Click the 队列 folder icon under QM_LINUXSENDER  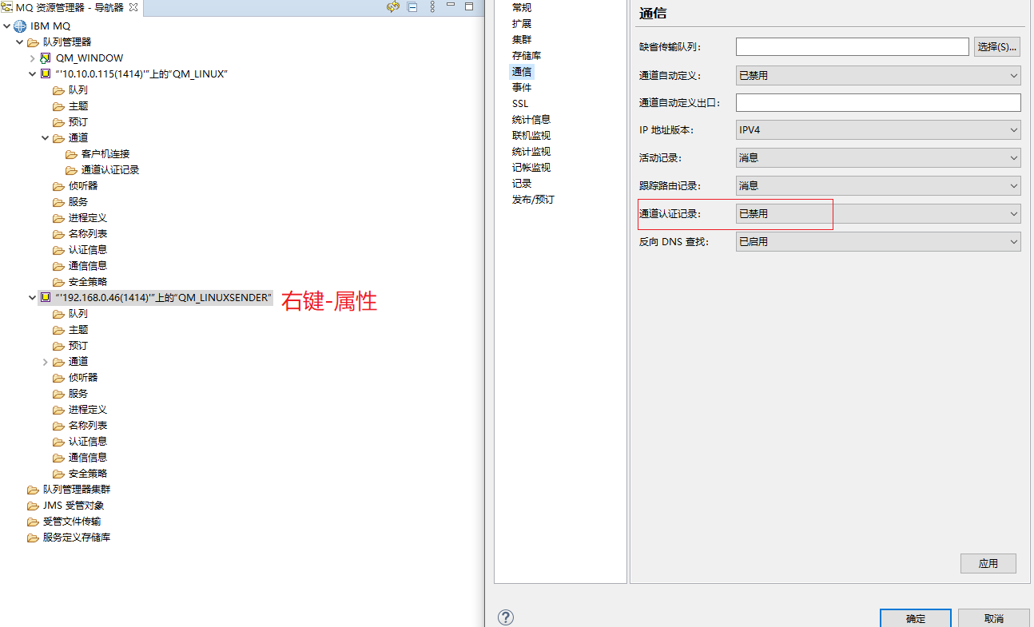pyautogui.click(x=58, y=313)
